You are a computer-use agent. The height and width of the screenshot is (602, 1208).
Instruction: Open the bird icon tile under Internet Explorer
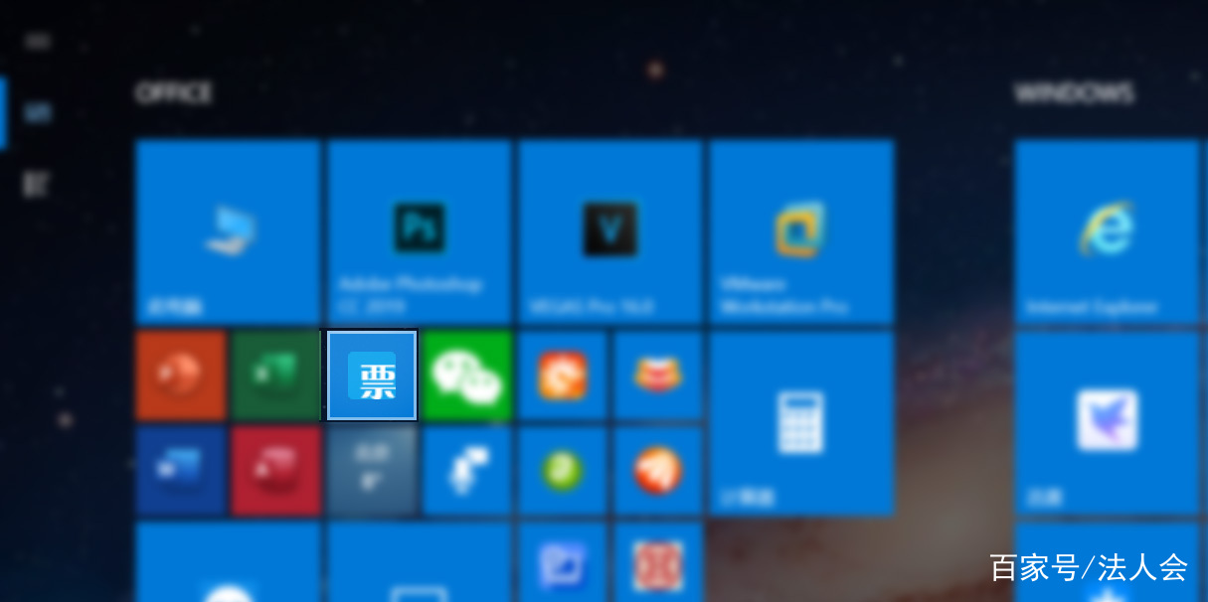[1106, 423]
